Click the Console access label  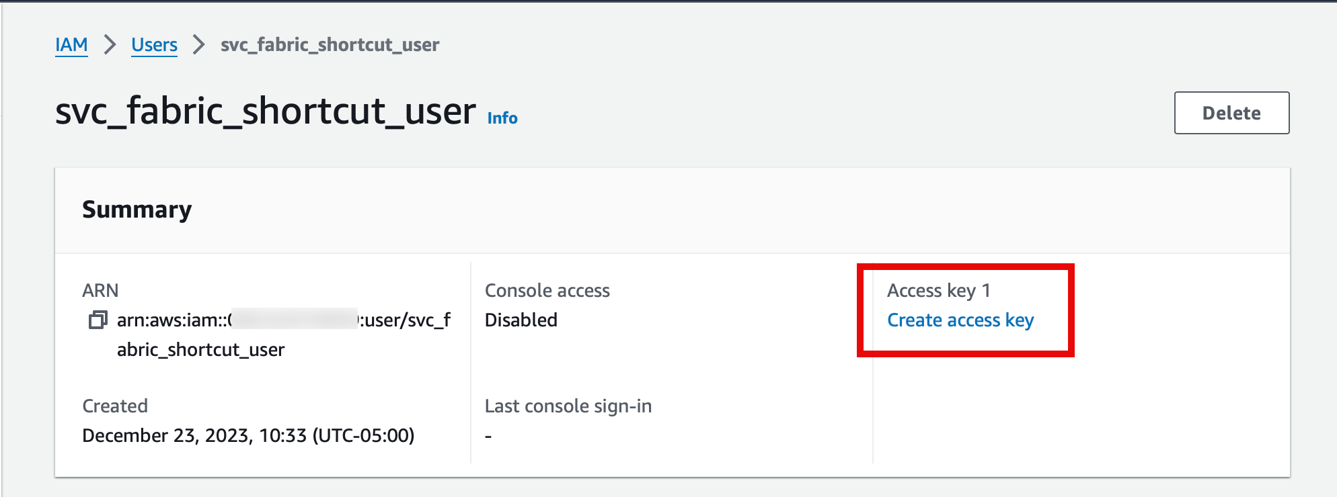tap(547, 291)
